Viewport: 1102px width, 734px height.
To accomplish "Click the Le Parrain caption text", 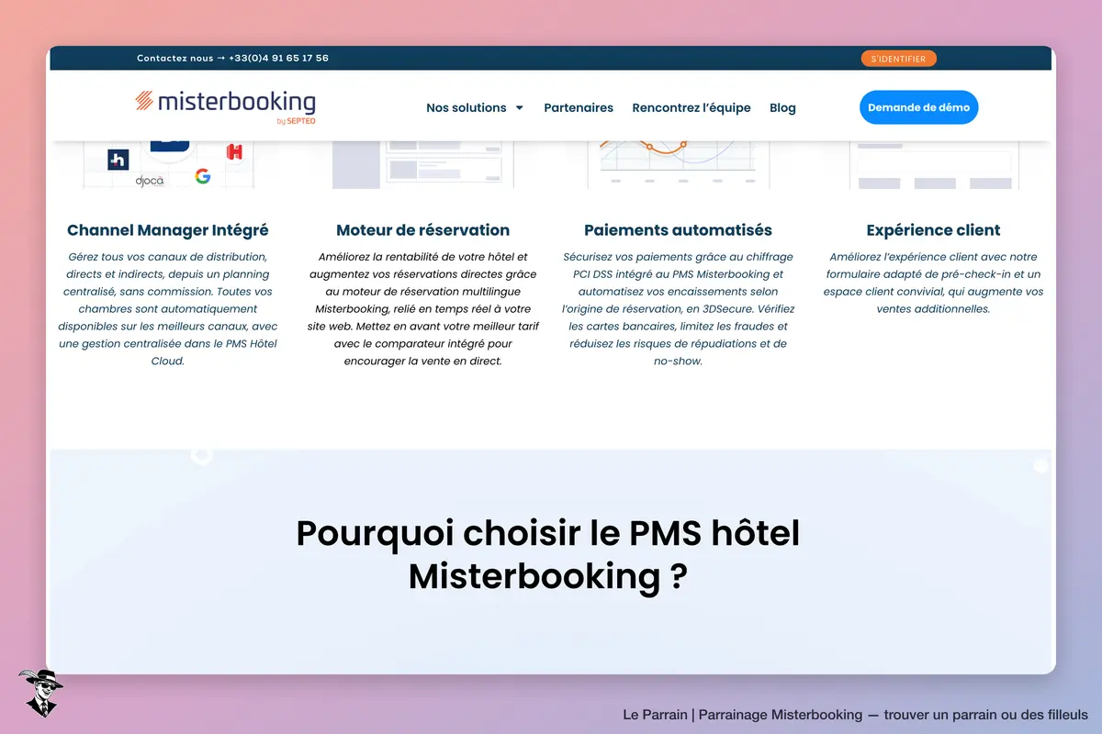I will (855, 715).
